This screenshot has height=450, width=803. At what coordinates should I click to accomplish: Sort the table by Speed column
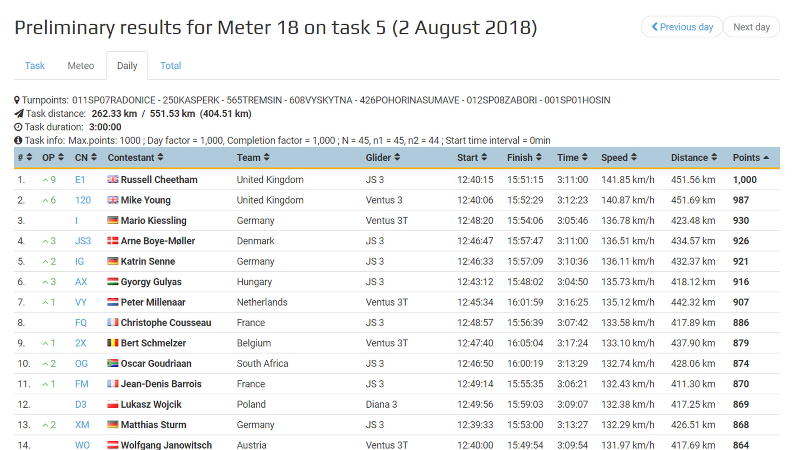click(619, 158)
